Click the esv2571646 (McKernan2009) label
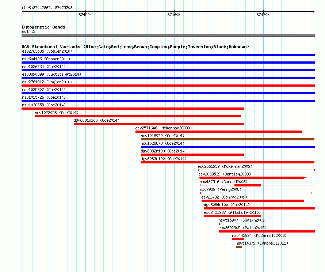Image resolution: width=325 pixels, height=272 pixels. click(x=162, y=128)
